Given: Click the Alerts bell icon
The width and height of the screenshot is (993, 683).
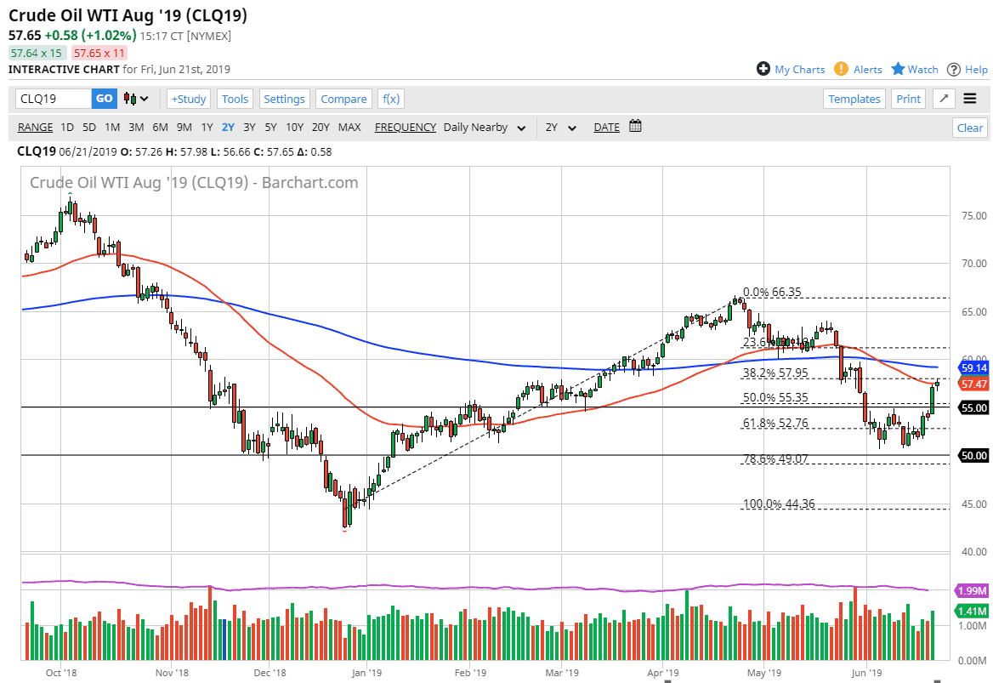Looking at the screenshot, I should 840,69.
